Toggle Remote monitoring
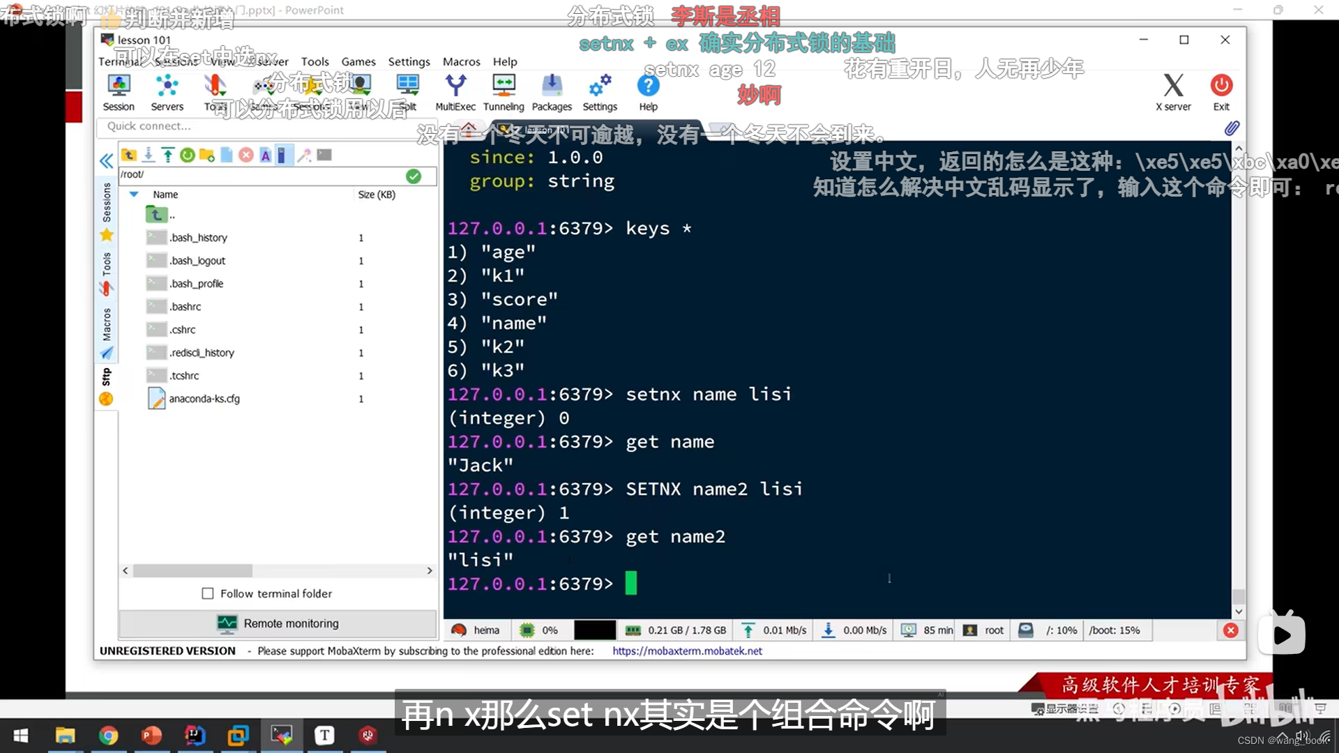 pyautogui.click(x=278, y=623)
